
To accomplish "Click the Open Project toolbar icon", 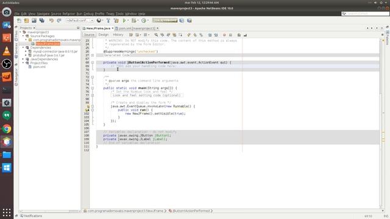I will click(34, 21).
